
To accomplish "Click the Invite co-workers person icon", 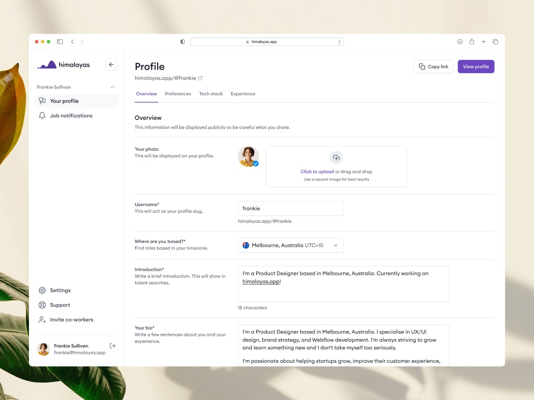I will tap(42, 320).
